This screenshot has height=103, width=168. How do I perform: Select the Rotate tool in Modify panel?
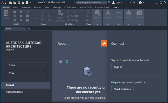click(x=74, y=12)
